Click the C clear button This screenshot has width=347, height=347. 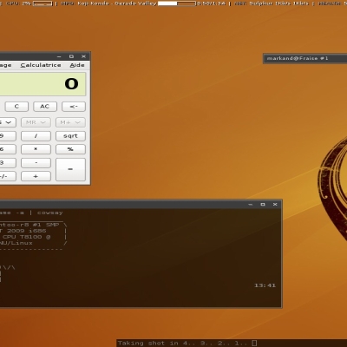point(16,107)
